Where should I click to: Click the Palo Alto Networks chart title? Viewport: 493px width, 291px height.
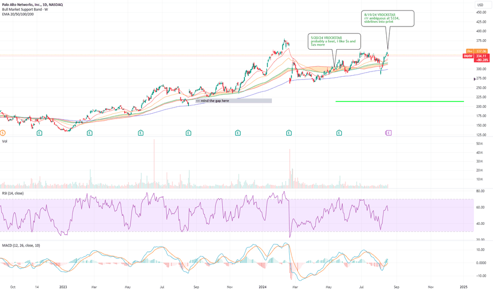[32, 5]
